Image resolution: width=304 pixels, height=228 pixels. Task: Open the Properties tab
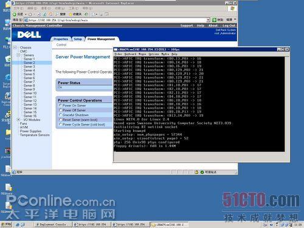pyautogui.click(x=61, y=39)
